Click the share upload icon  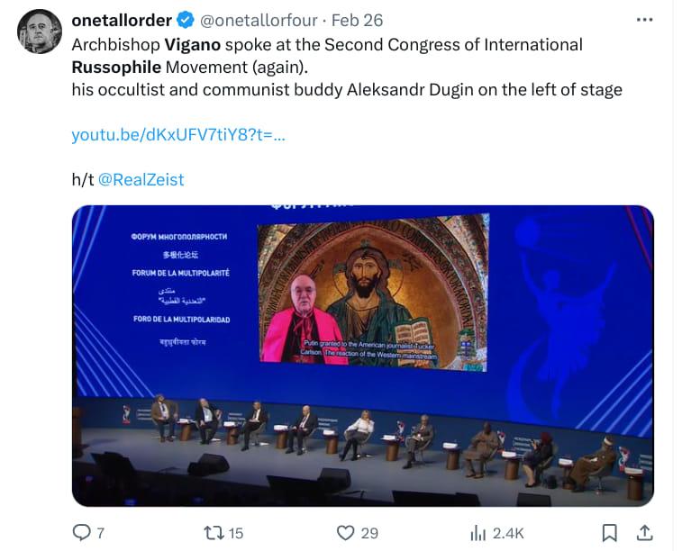645,533
